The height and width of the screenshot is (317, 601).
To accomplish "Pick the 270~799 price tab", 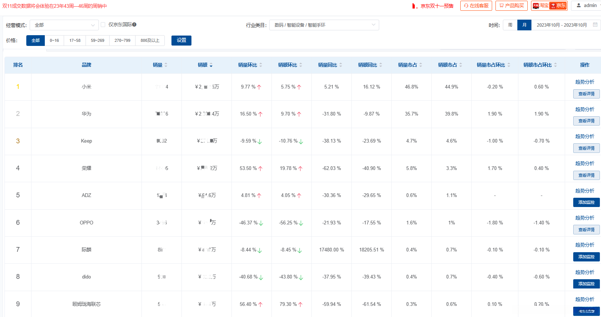I will tap(122, 40).
